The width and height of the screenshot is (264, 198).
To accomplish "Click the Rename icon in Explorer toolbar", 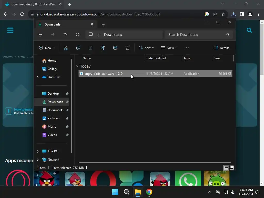I will point(103,48).
